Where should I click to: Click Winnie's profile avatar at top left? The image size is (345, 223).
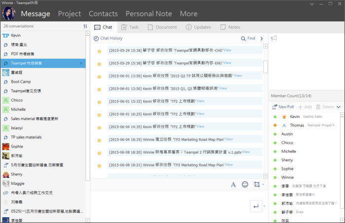pyautogui.click(x=8, y=13)
